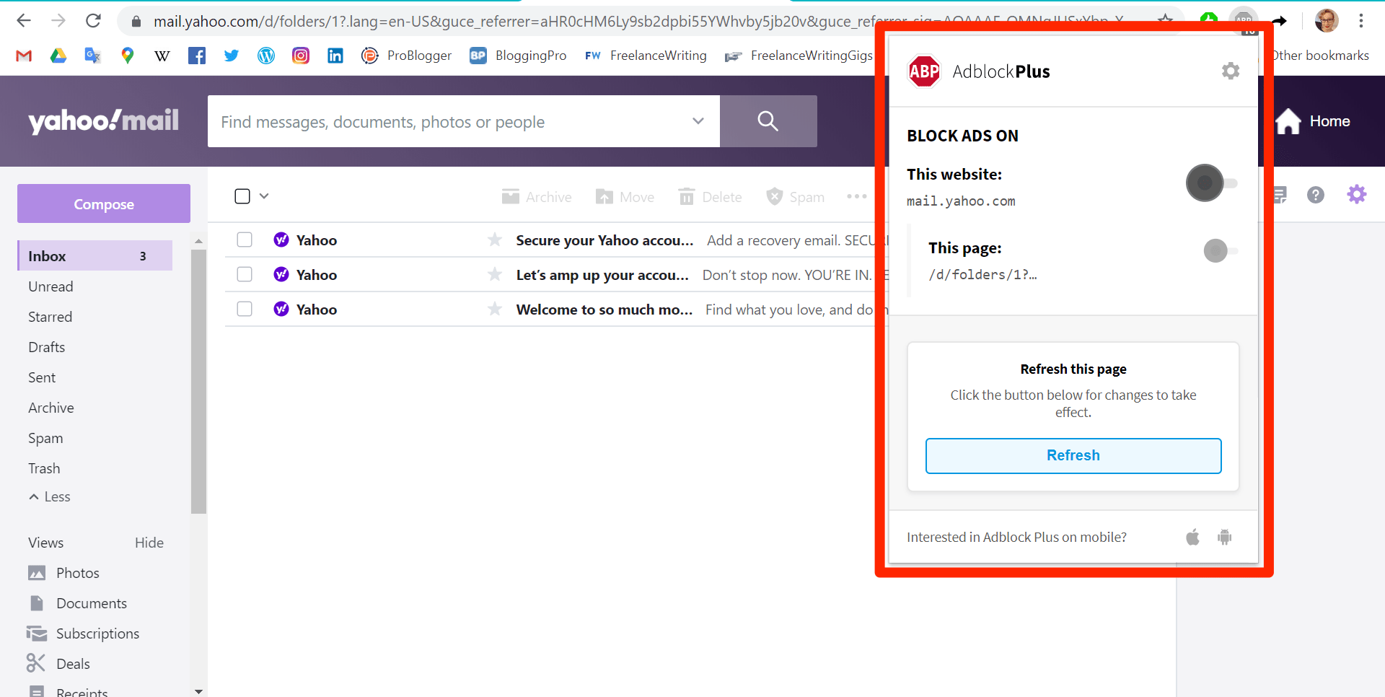Screen dimensions: 1385x697
Task: Star the Welcome to so much more email
Action: pos(495,309)
